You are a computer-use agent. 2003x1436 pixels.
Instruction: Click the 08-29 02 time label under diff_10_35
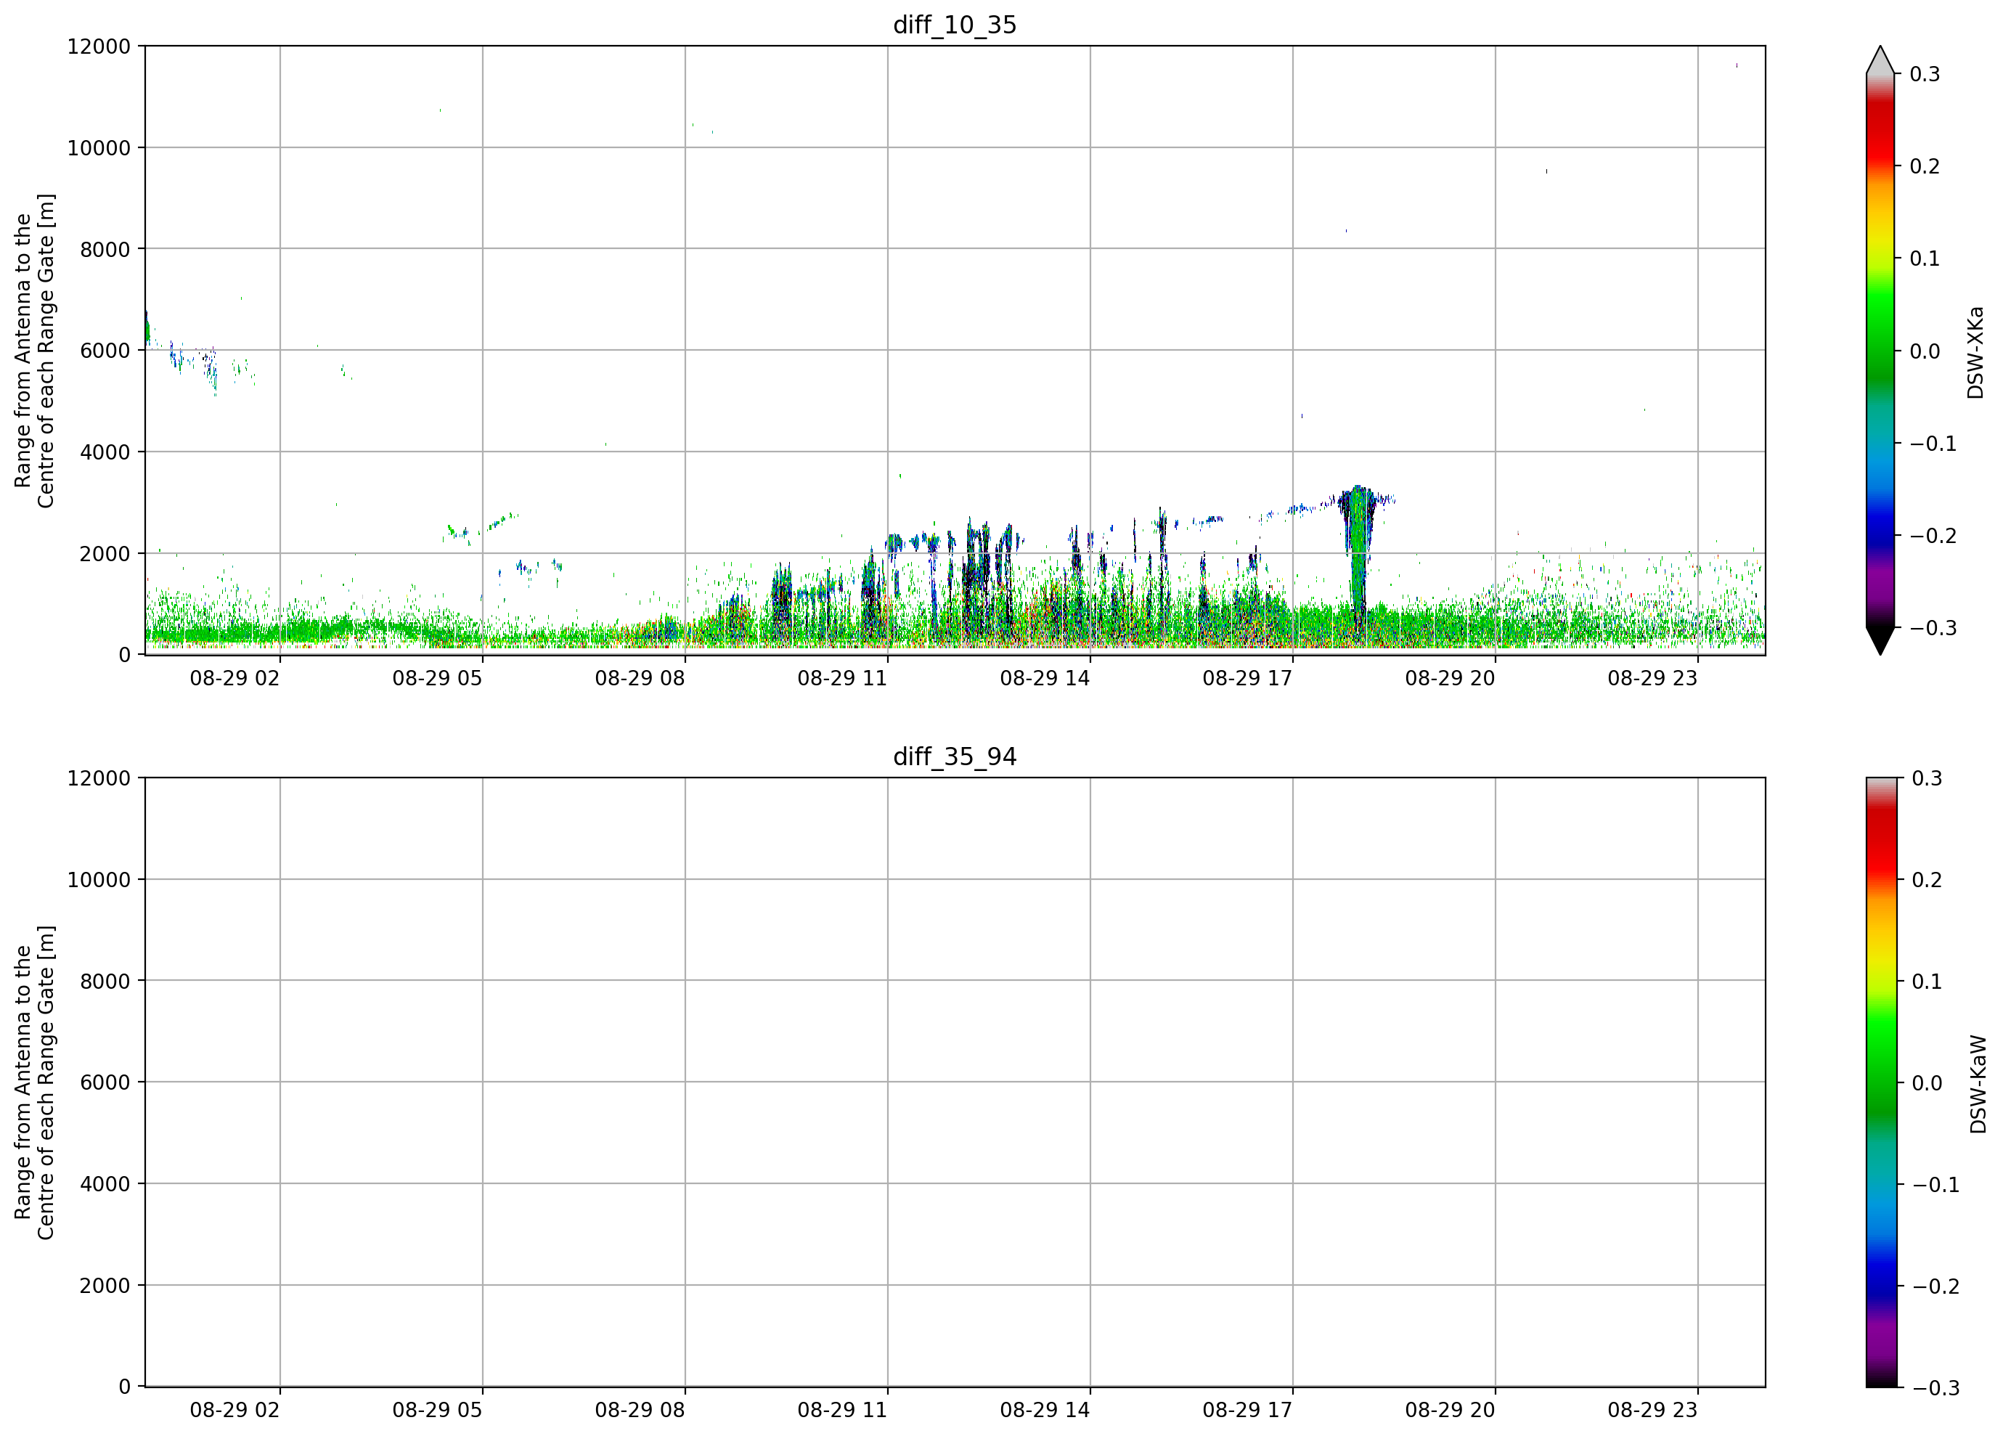235,678
